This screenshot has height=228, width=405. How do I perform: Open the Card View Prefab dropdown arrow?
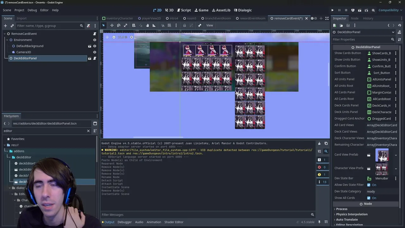click(396, 155)
